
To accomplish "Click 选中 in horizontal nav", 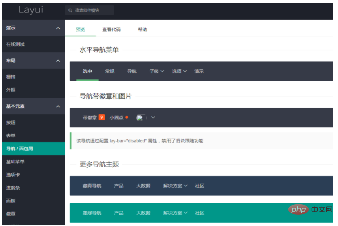I will coord(87,71).
